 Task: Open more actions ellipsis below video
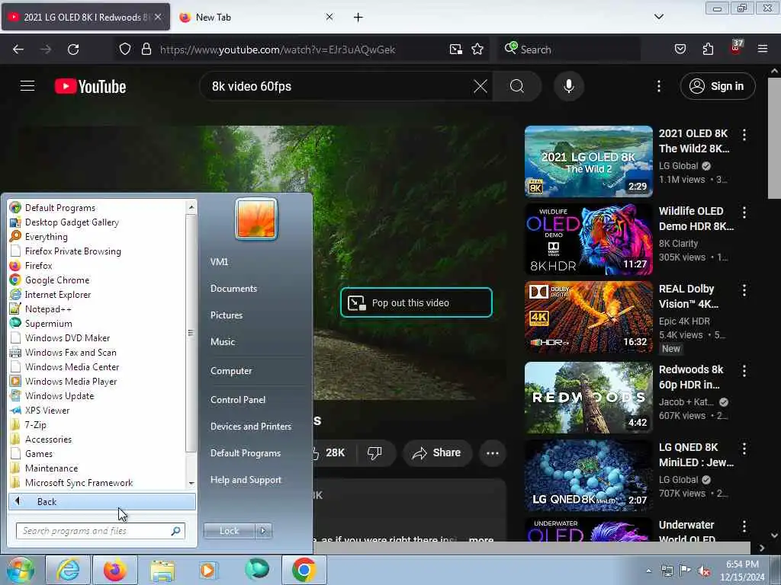[492, 453]
